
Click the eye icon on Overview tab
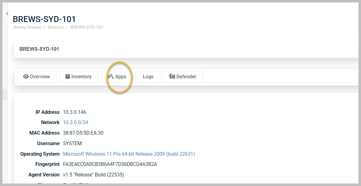click(x=26, y=77)
